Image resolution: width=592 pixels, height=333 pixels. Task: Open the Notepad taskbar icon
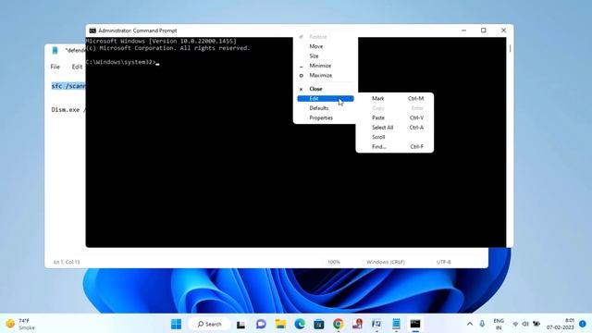(x=396, y=324)
